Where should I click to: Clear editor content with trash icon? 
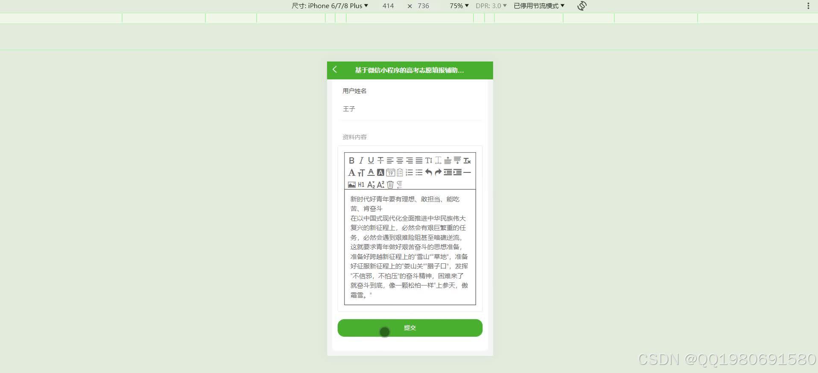point(390,184)
